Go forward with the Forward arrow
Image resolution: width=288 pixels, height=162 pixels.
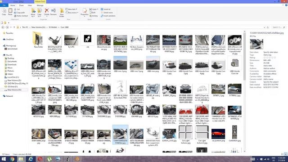click(7, 27)
